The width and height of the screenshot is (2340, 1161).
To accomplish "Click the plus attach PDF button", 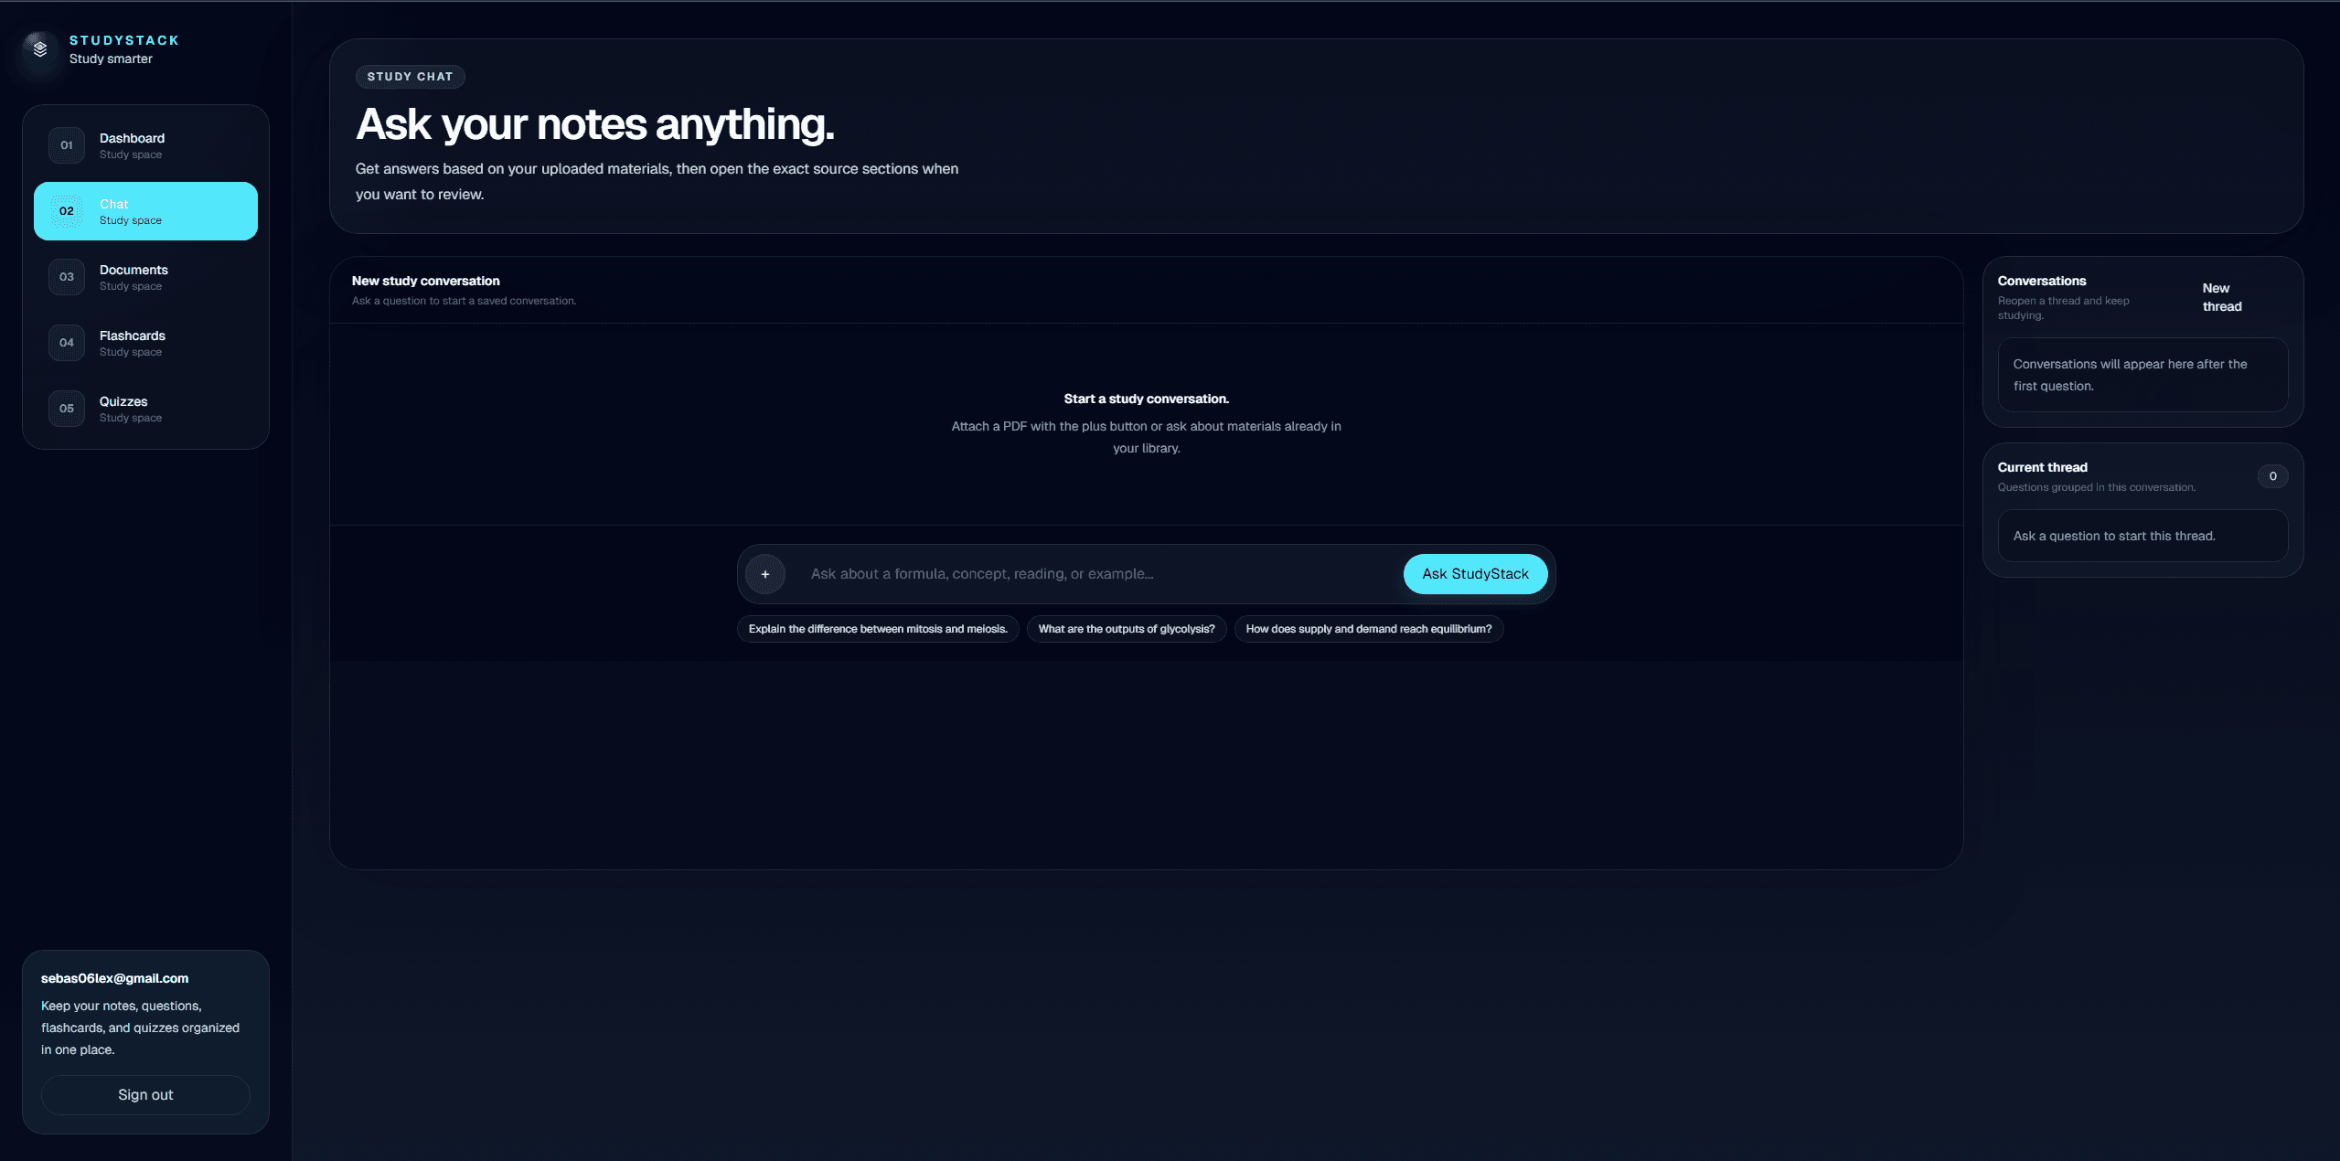I will [765, 574].
